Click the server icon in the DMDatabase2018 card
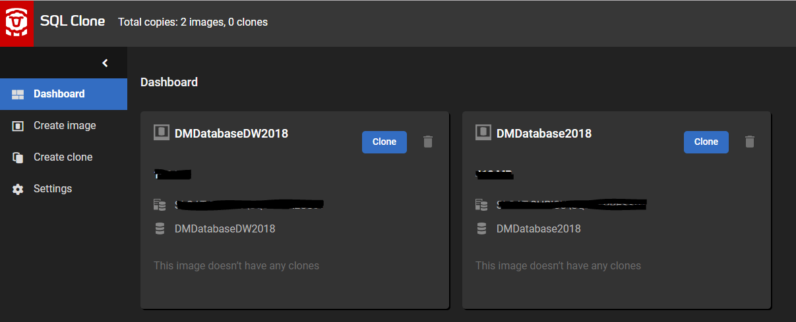796x322 pixels. point(481,205)
